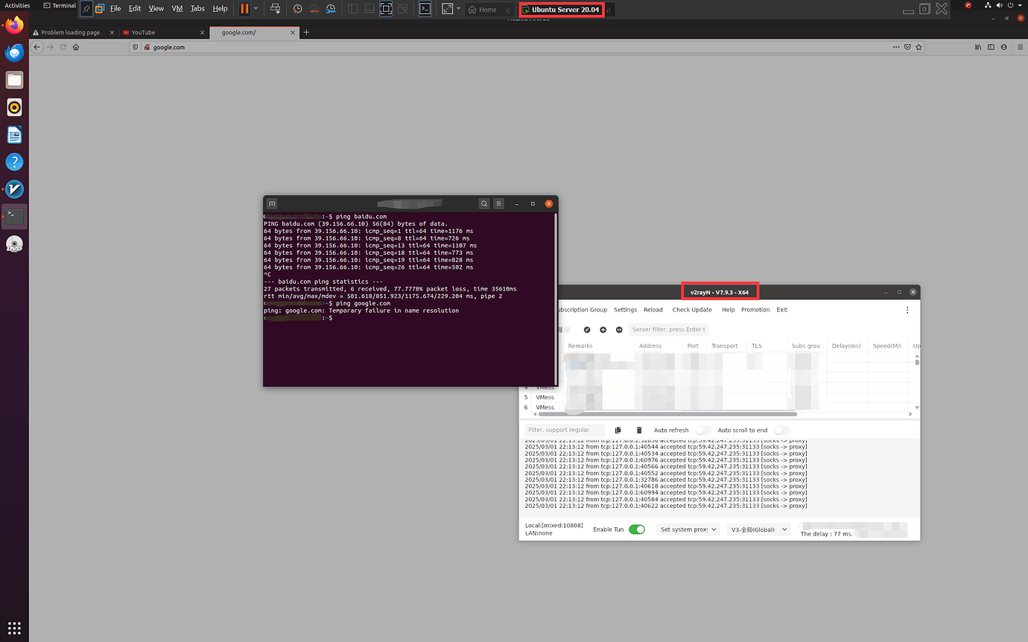Open the console view terminal icon in VMware
This screenshot has height=642, width=1028.
coord(425,9)
